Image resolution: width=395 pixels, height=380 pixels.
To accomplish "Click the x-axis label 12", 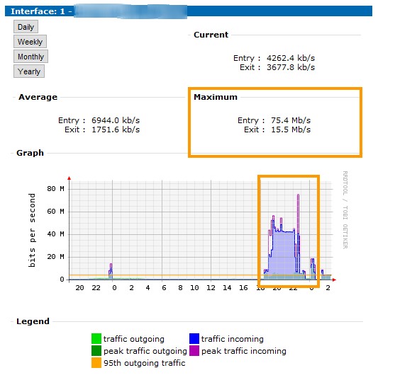I will [x=211, y=288].
